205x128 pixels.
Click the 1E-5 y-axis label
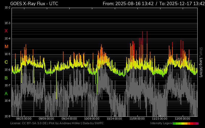tap(7, 54)
